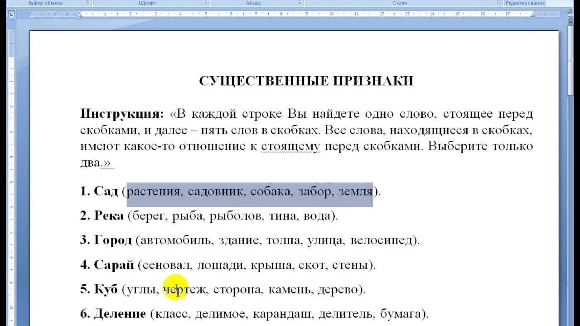580x326 pixels.
Task: Click the heading СУЩЕСТВЕННЫЕ ПРИЗНАКИ
Action: pyautogui.click(x=306, y=81)
